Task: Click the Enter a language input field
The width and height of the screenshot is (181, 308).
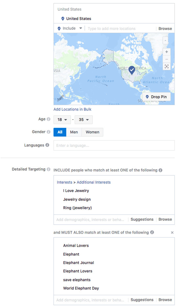Action: [x=114, y=145]
